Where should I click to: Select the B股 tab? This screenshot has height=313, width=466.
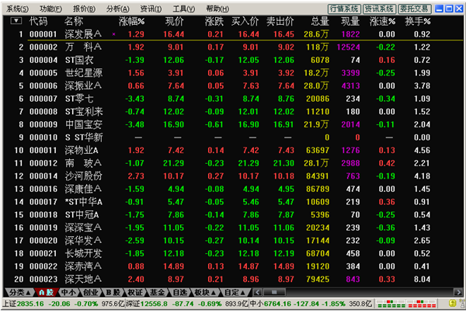(x=113, y=293)
